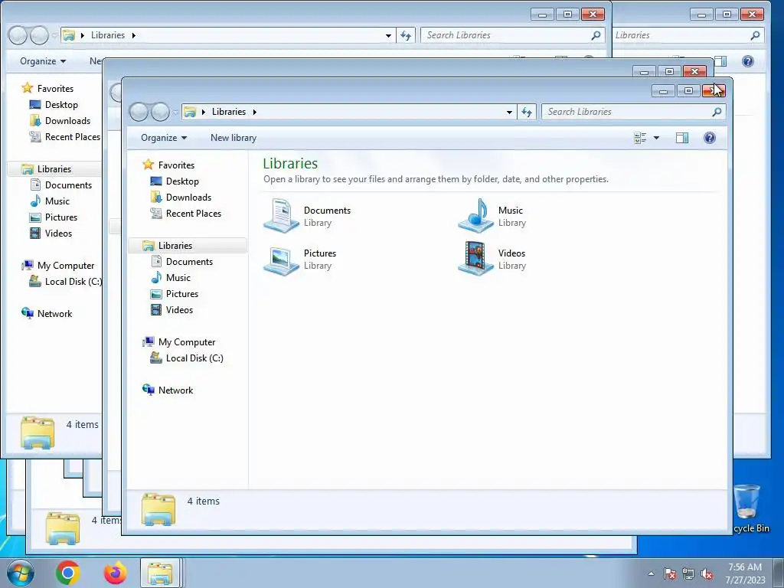The height and width of the screenshot is (588, 784).
Task: Select Recent Places in front window sidebar
Action: (186, 214)
